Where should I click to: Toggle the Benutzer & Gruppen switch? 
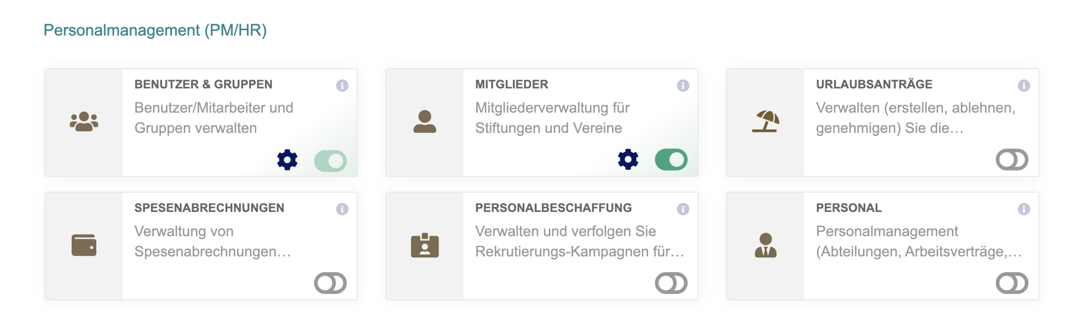[330, 161]
